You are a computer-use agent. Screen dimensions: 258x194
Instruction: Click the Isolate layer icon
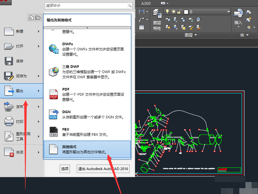[x=175, y=20]
